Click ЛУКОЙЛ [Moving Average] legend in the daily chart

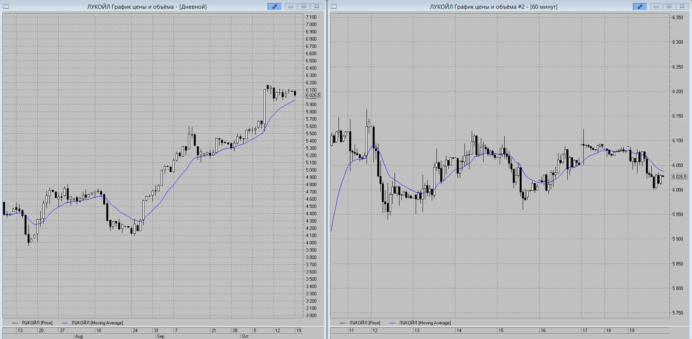[x=97, y=323]
